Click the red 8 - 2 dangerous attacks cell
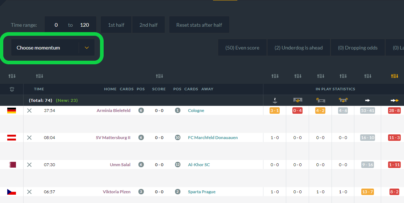Image resolution: width=404 pixels, height=203 pixels. (x=395, y=192)
